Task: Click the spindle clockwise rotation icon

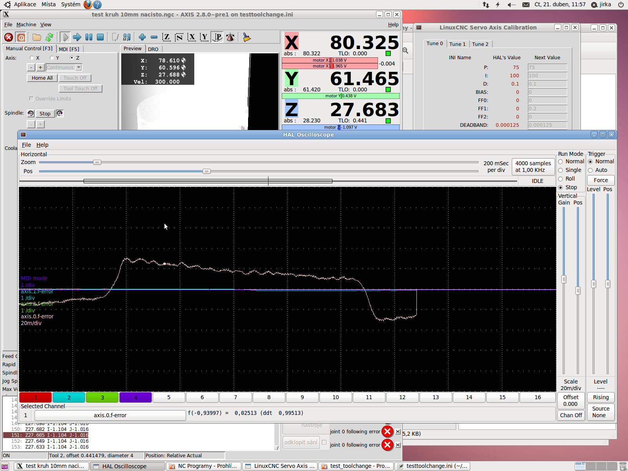Action: 60,113
